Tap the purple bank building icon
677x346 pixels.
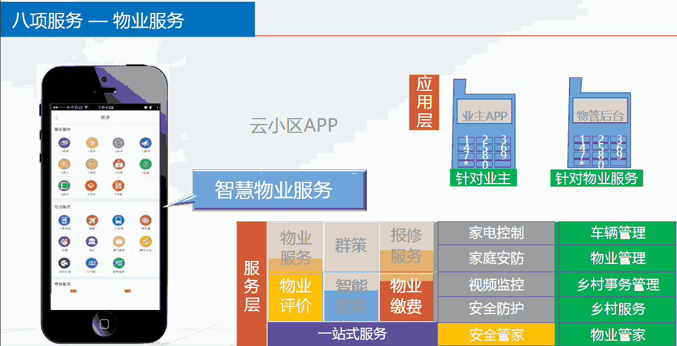tap(92, 241)
